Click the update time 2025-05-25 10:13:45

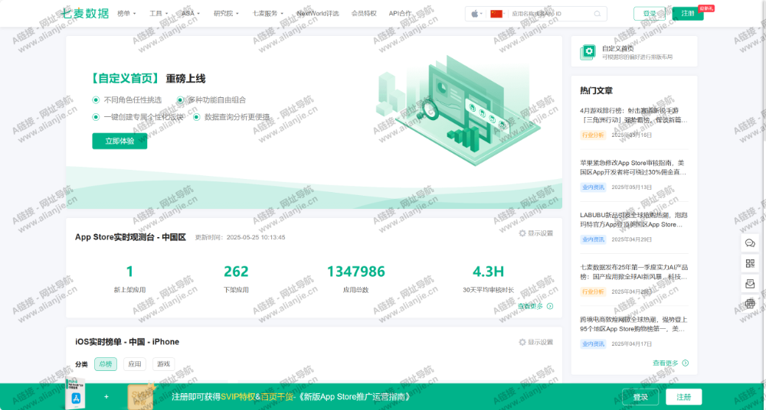pos(256,237)
